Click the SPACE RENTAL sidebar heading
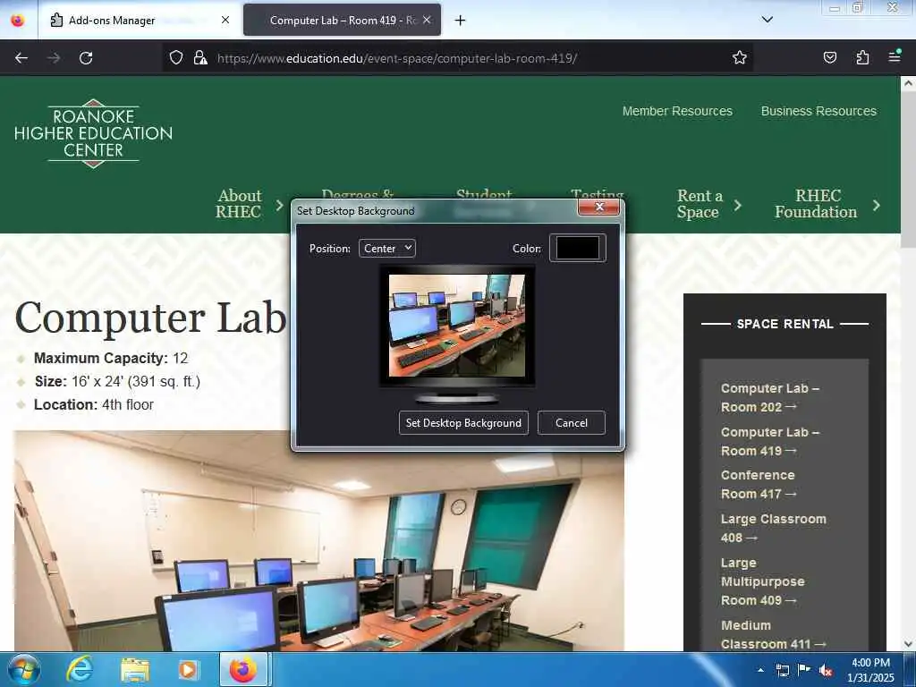The height and width of the screenshot is (687, 916). click(x=785, y=324)
